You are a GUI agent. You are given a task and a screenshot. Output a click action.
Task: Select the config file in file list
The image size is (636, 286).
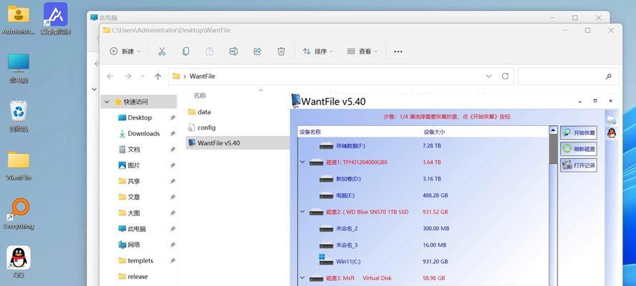[202, 127]
